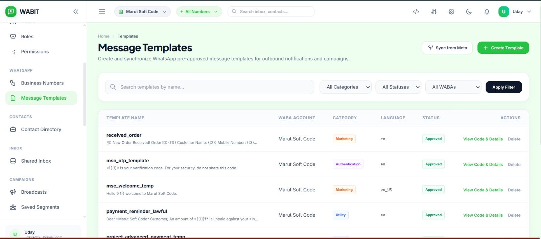
Task: Click the magnifier icon in the template search box
Action: (x=113, y=87)
